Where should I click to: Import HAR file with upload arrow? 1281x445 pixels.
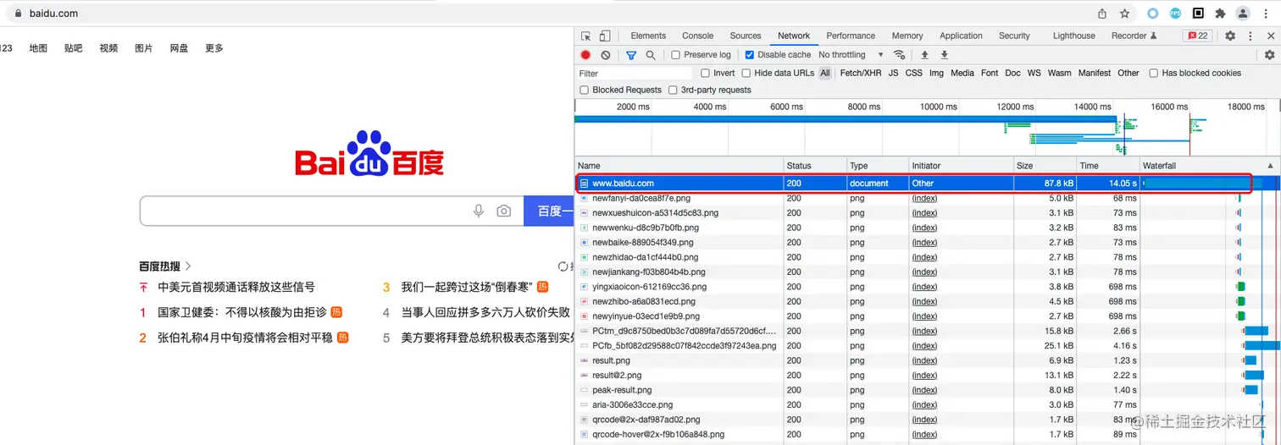(924, 55)
